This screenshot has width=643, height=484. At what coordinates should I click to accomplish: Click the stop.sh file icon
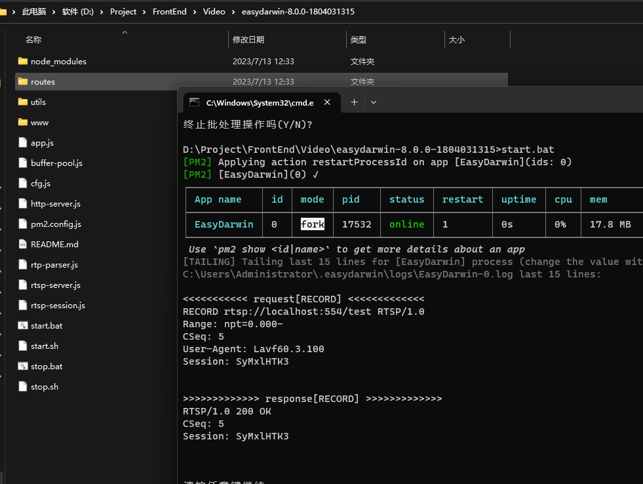[23, 386]
